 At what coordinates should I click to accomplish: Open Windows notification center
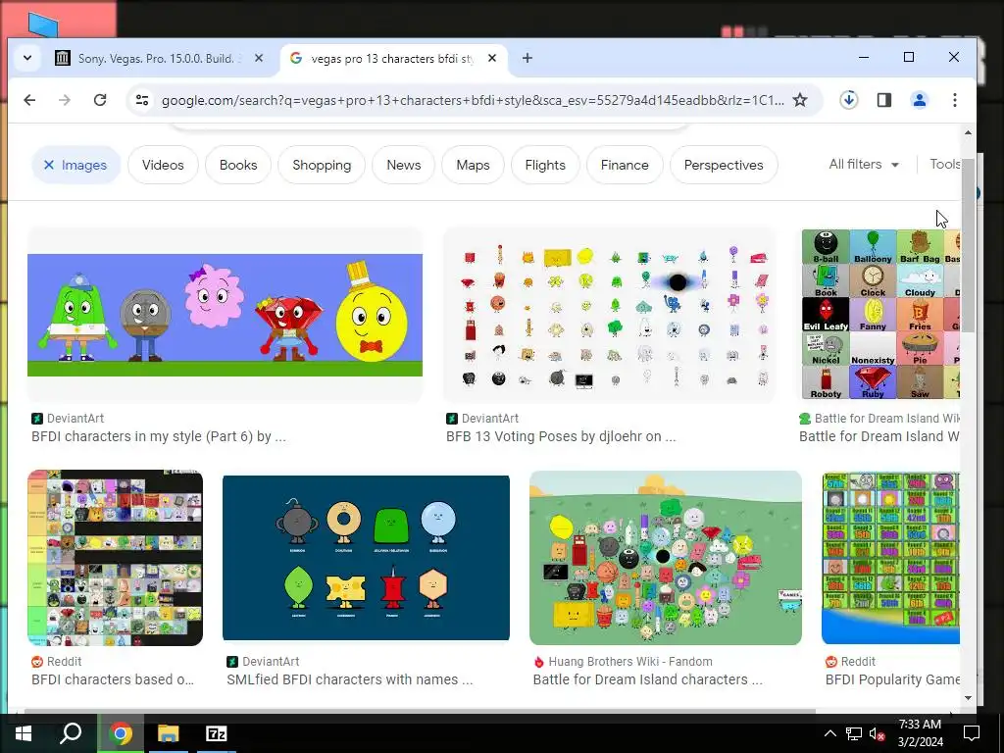972,733
